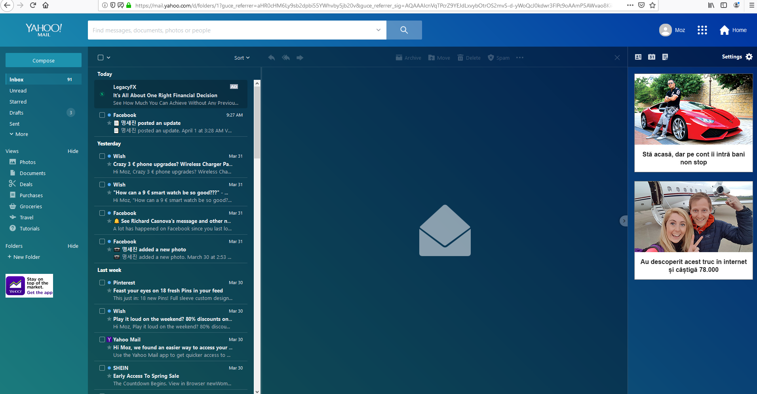Image resolution: width=757 pixels, height=394 pixels.
Task: Open Settings with the gear icon
Action: (749, 57)
